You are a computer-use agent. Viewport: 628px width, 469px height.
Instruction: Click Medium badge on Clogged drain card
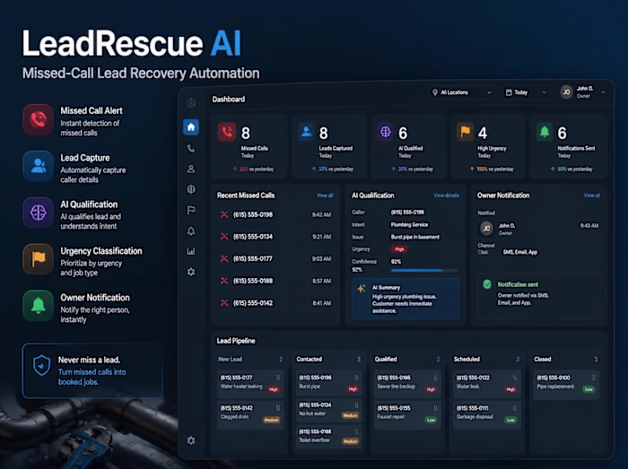pos(271,421)
